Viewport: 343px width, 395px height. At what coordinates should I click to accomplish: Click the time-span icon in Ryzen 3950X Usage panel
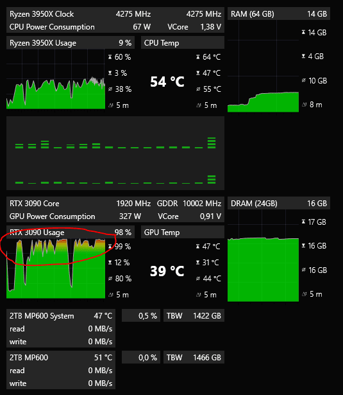[x=110, y=105]
